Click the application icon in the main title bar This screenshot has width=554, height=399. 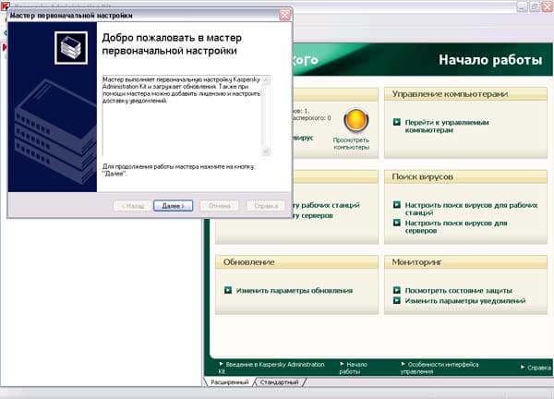click(x=5, y=5)
